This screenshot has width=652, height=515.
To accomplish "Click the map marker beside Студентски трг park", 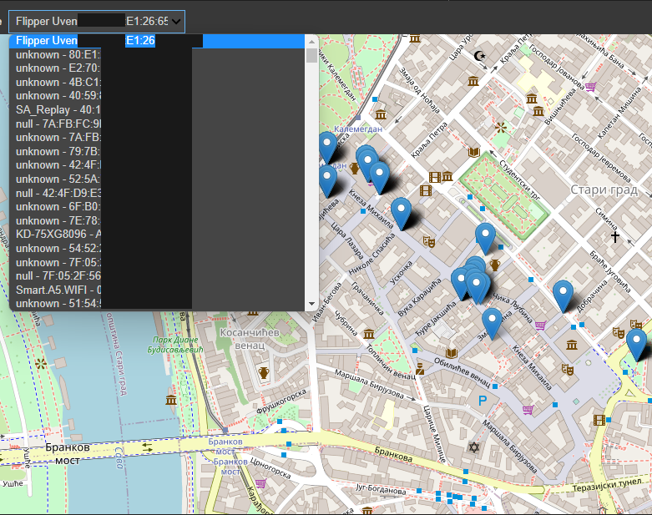I will pos(485,235).
